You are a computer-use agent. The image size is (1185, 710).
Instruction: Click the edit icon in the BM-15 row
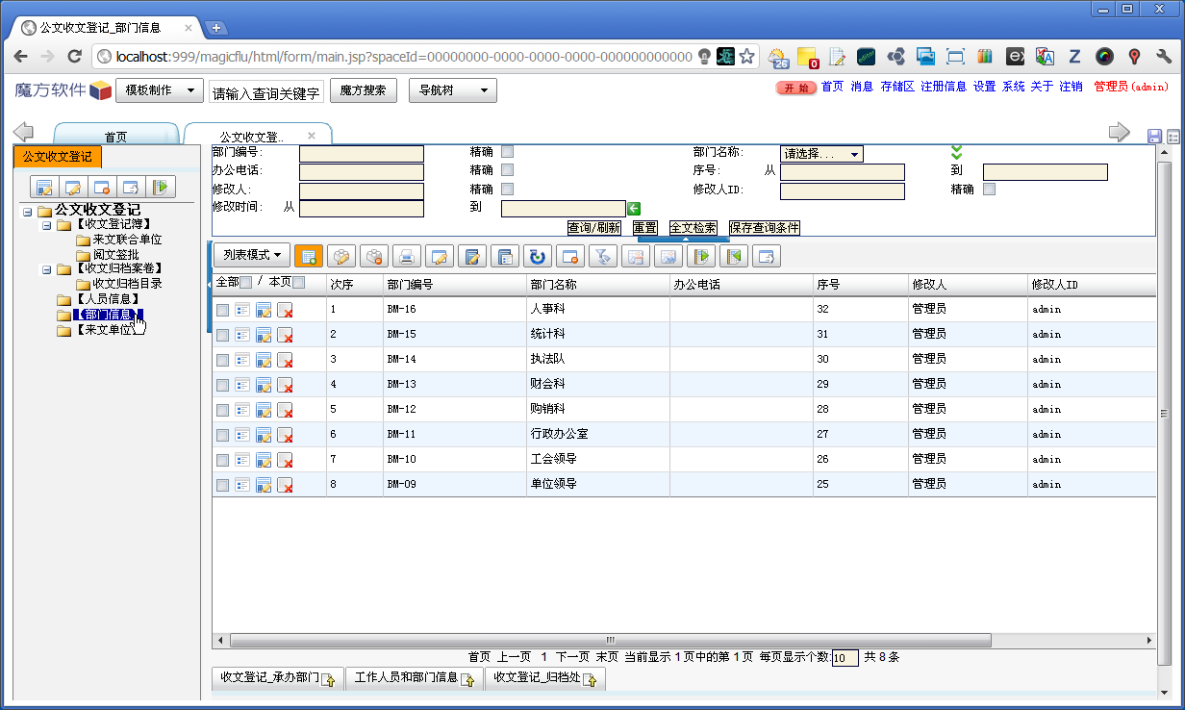[x=264, y=335]
